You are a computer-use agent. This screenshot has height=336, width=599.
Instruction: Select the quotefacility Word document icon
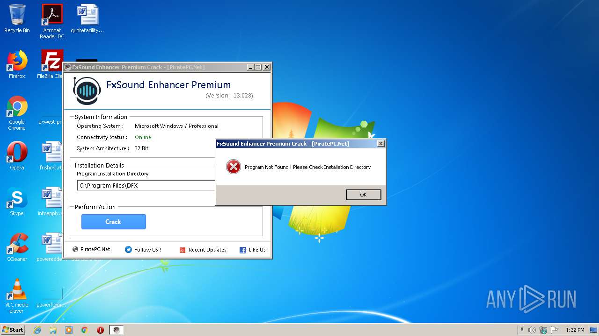(x=88, y=19)
